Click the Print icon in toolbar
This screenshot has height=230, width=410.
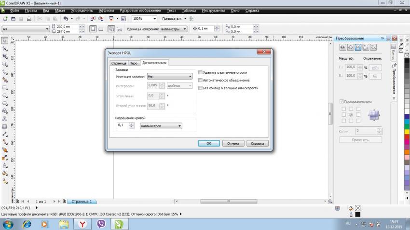click(29, 19)
